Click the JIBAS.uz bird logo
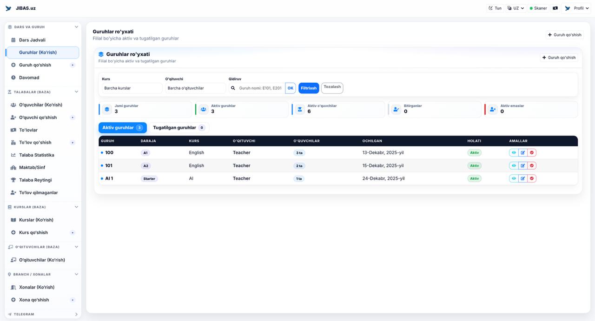Image resolution: width=595 pixels, height=321 pixels. click(8, 8)
